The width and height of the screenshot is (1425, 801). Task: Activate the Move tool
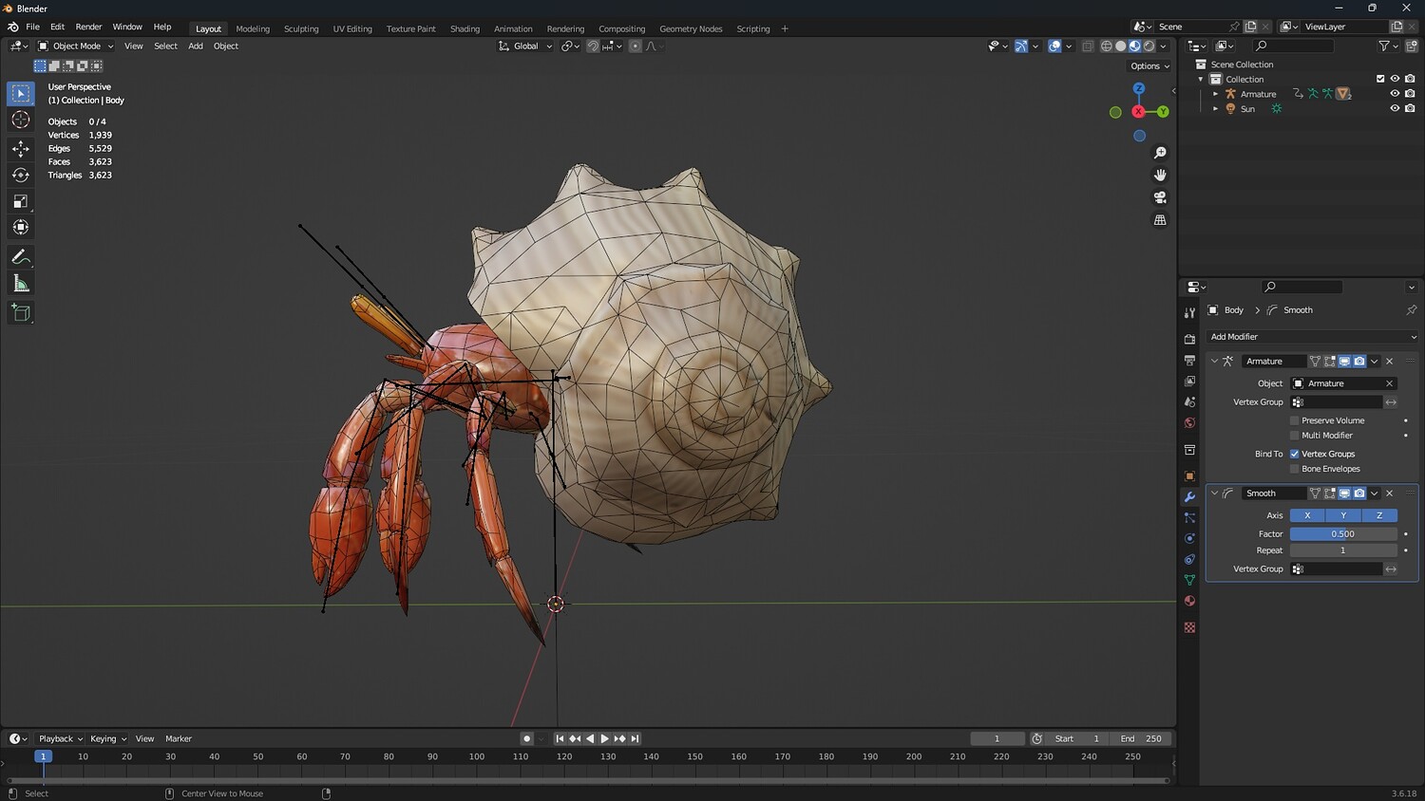tap(20, 148)
